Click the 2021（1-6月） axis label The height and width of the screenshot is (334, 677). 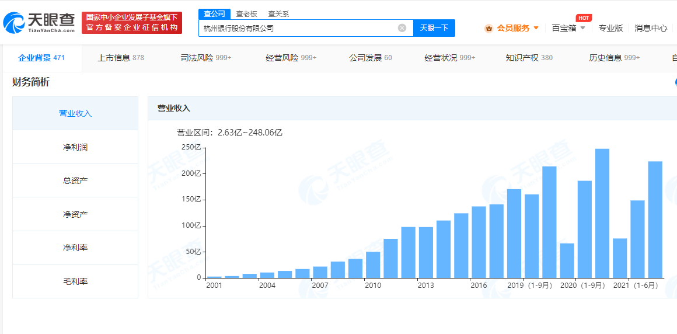tap(636, 286)
